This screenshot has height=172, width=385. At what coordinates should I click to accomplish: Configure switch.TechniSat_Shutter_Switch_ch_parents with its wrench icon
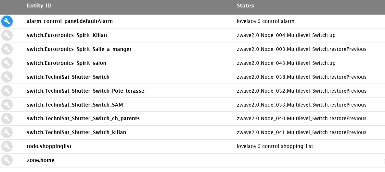pyautogui.click(x=7, y=119)
